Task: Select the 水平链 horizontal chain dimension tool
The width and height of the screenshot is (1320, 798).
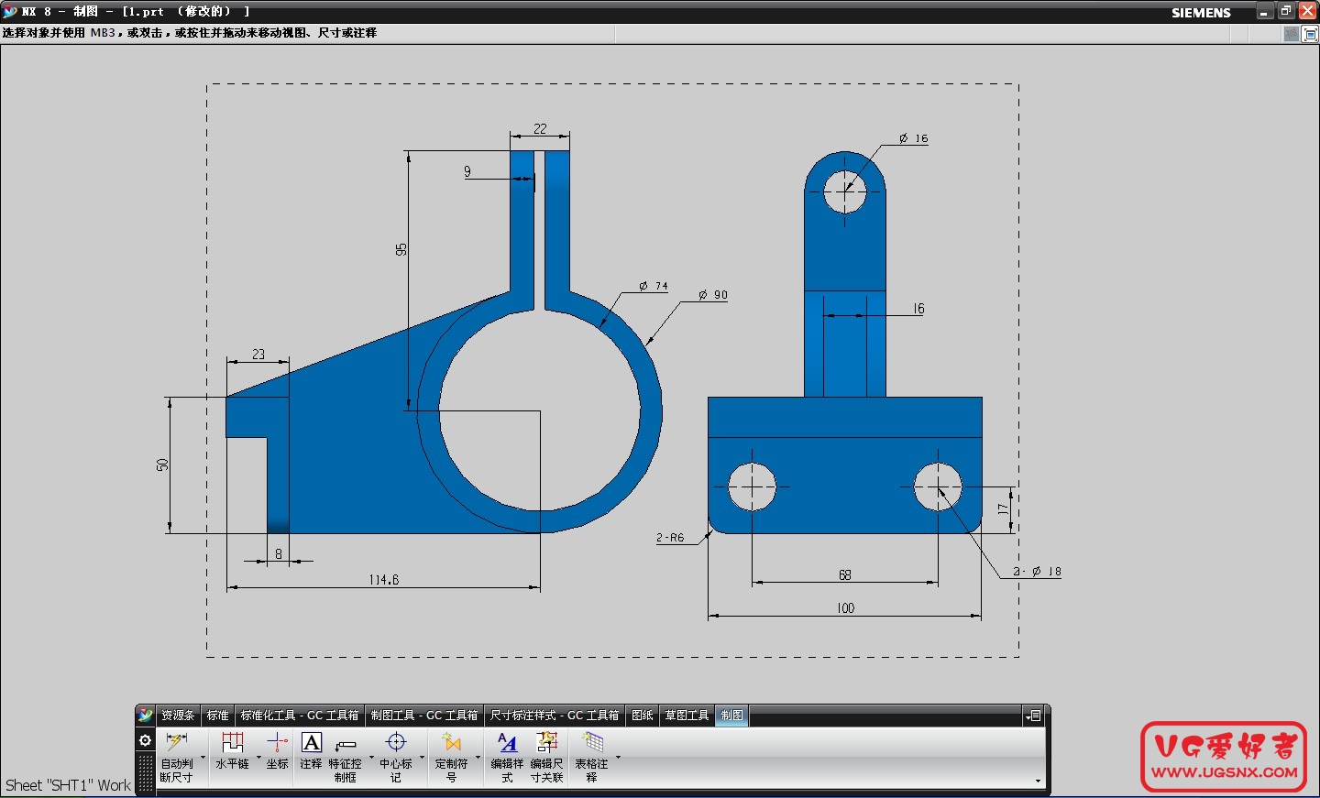Action: (x=232, y=750)
